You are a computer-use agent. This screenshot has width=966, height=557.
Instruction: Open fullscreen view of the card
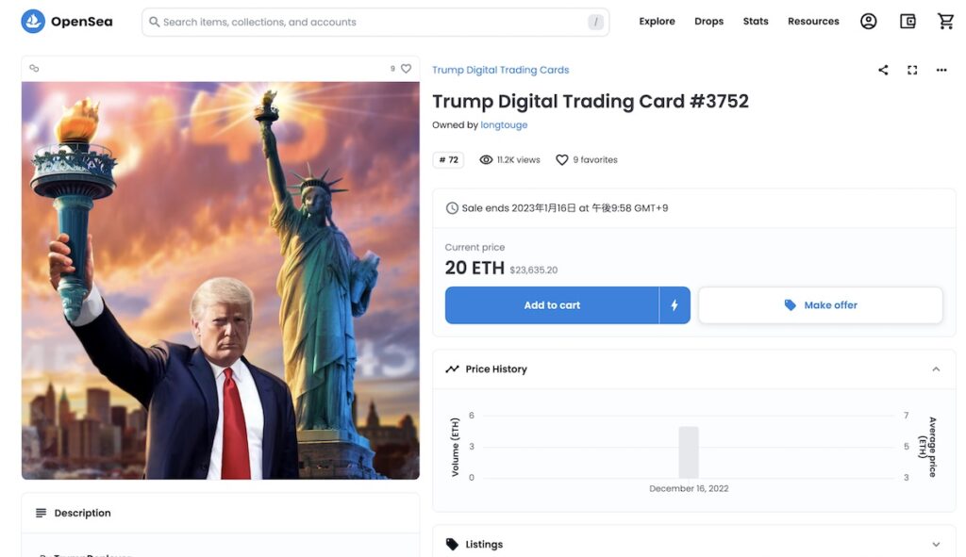(x=912, y=70)
